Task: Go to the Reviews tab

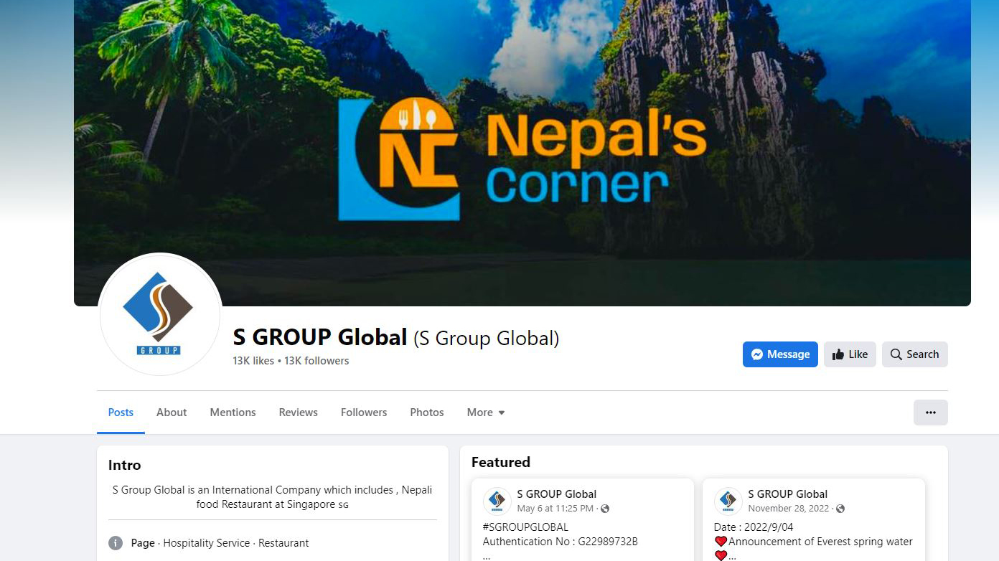Action: [298, 412]
